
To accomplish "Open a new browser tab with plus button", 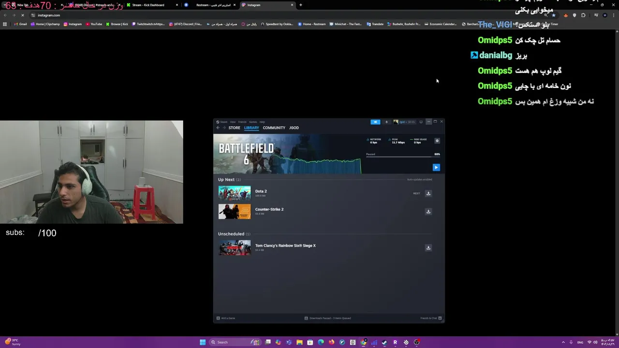I will pyautogui.click(x=300, y=5).
